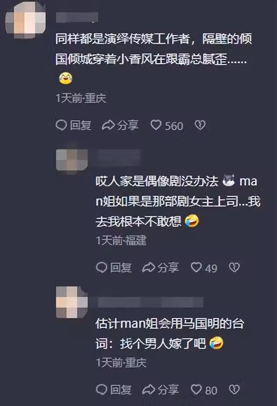Open username above 马国明 comment
The width and height of the screenshot is (277, 406).
[150, 302]
